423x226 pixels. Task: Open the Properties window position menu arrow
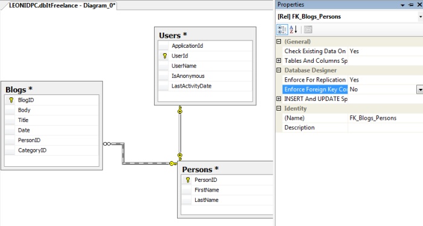pyautogui.click(x=402, y=5)
